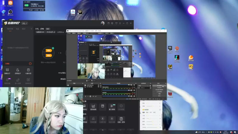Open the taskbar clock in system tray

pos(226,132)
